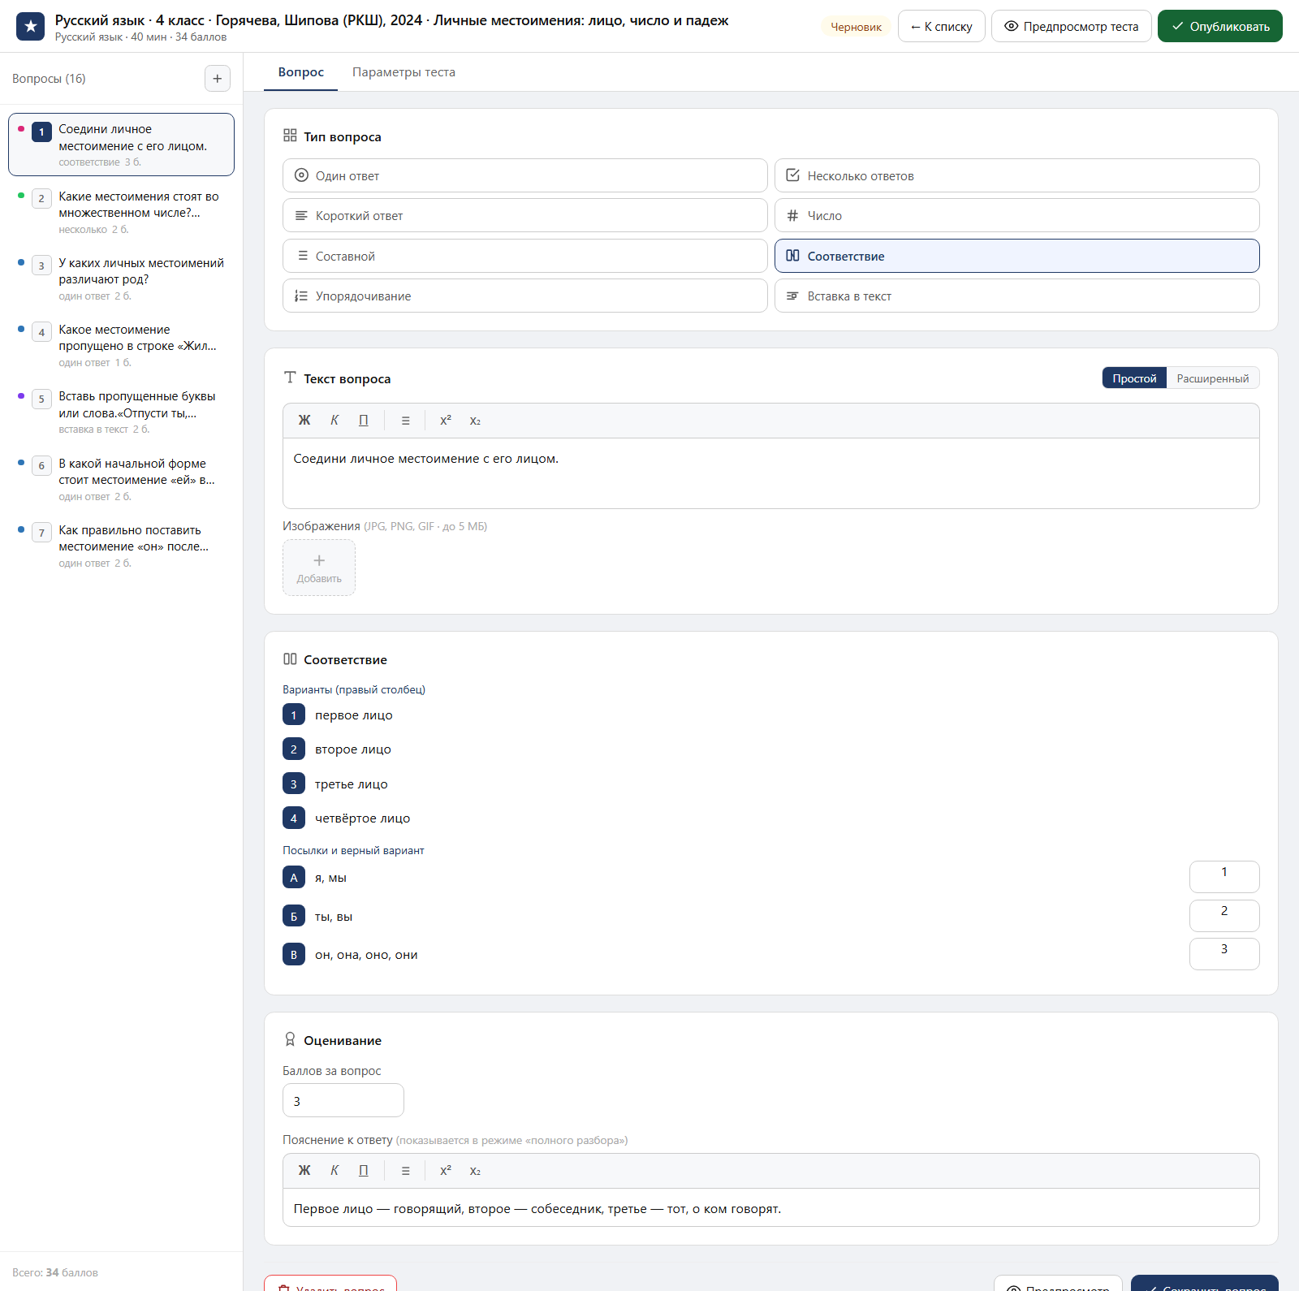1299x1291 pixels.
Task: Click the star logo icon
Action: pos(31,26)
